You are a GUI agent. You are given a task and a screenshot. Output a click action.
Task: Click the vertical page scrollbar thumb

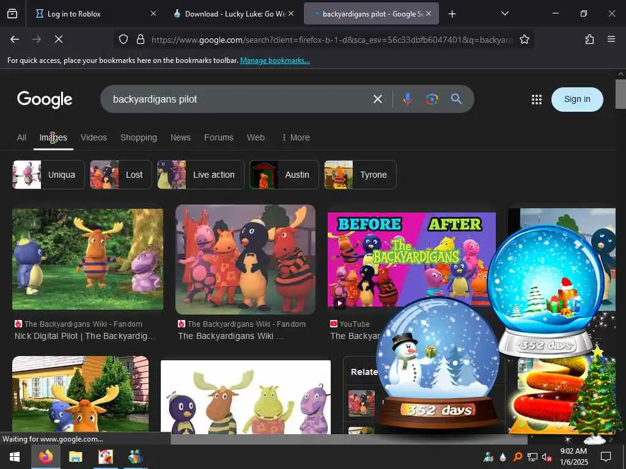(620, 93)
